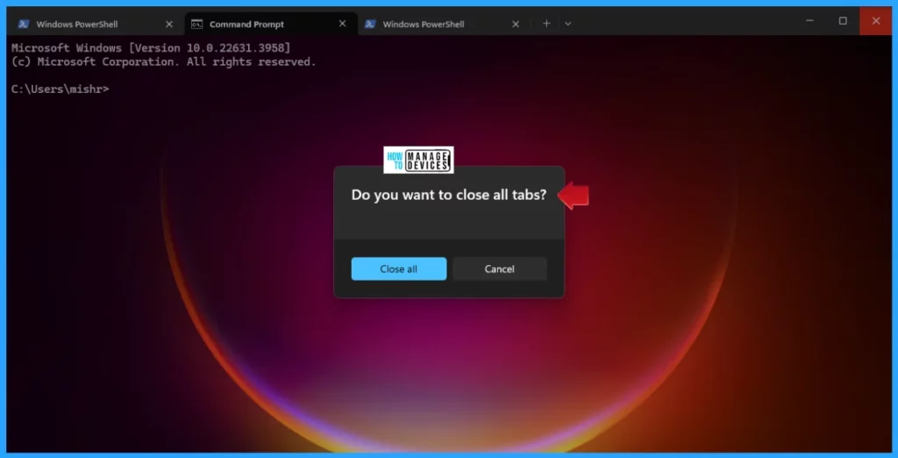Confirm with the Close all button
Image resolution: width=898 pixels, height=458 pixels.
399,268
